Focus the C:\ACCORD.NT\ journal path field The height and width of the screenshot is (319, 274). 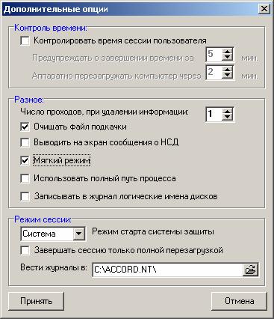coord(167,270)
